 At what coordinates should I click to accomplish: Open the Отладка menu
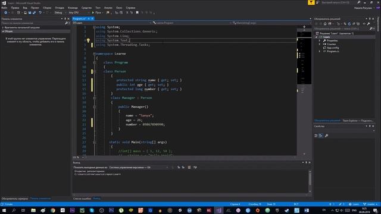[60, 8]
